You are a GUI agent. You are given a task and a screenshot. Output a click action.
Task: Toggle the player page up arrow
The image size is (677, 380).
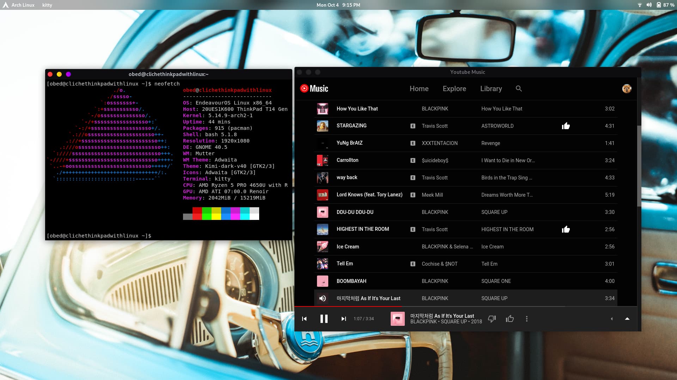click(627, 319)
